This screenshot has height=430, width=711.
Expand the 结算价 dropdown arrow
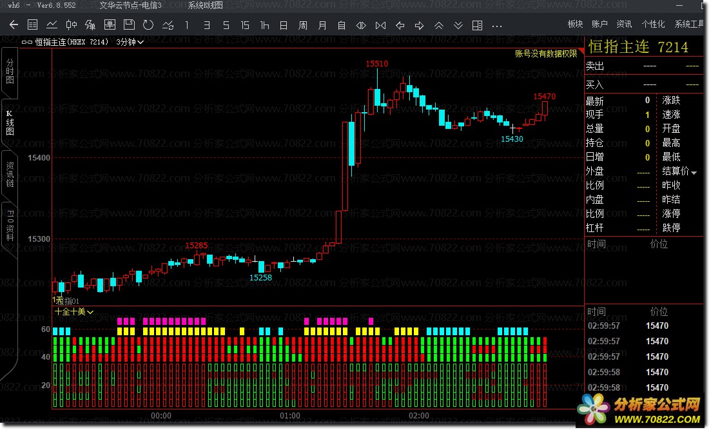coord(694,172)
